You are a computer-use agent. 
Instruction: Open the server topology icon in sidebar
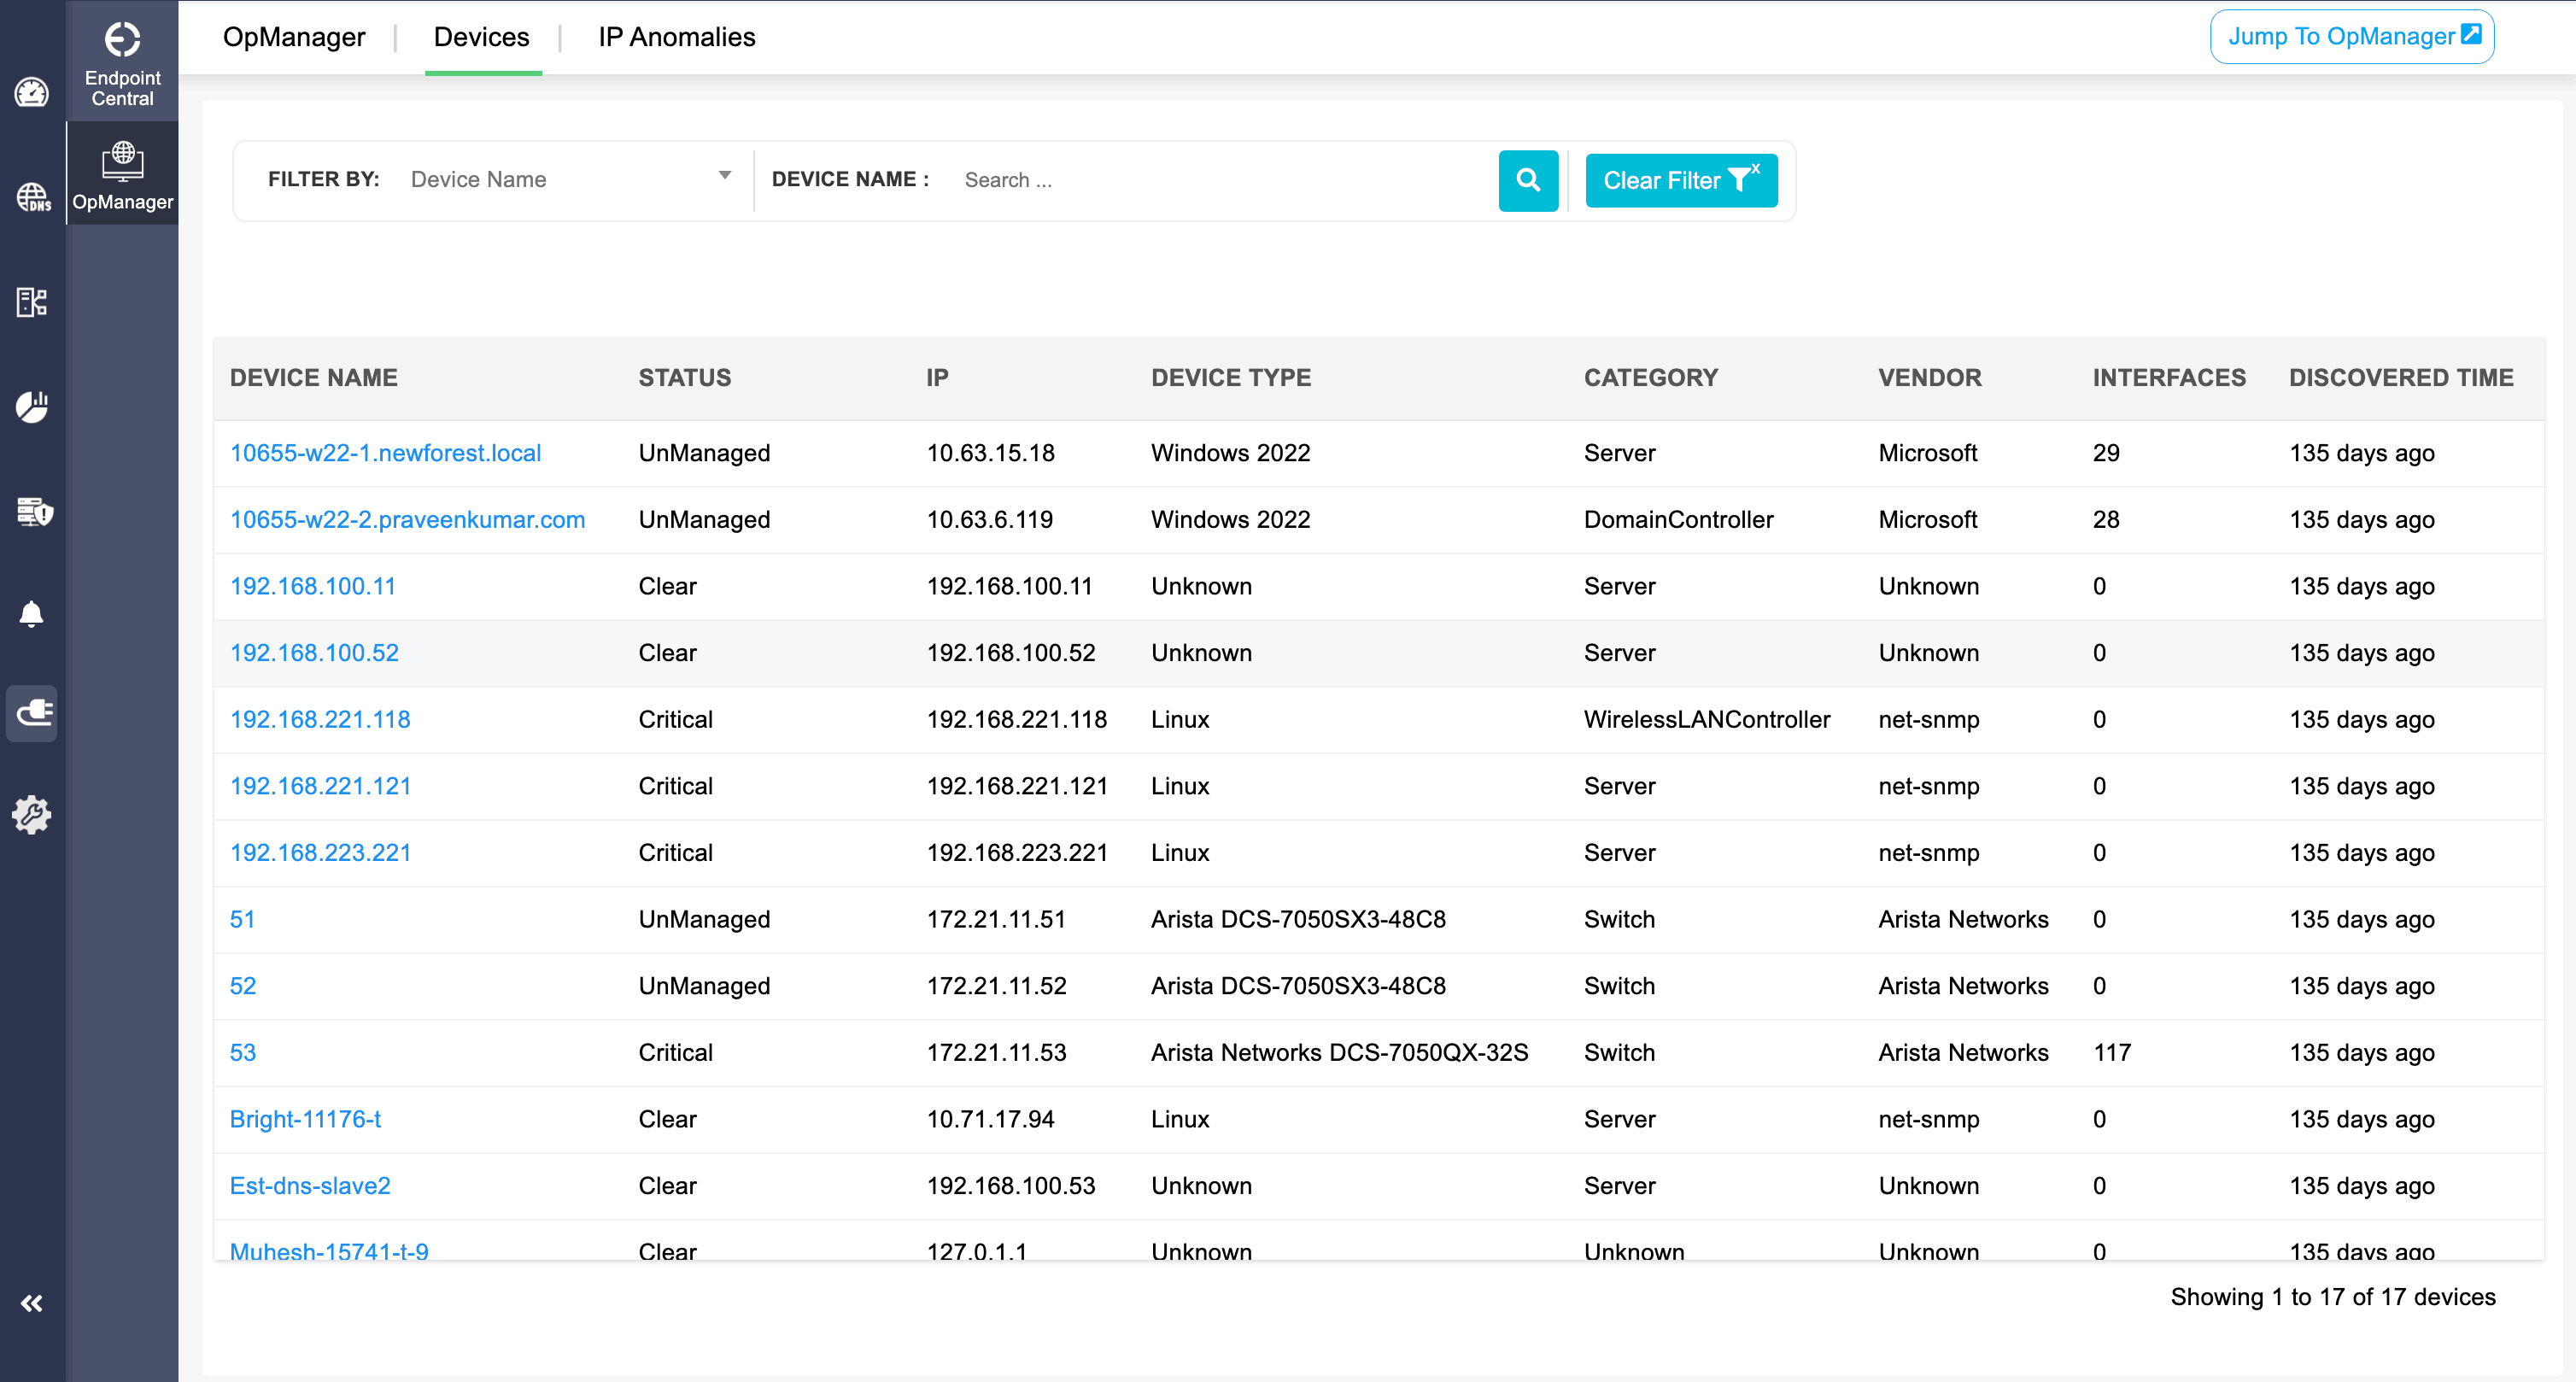point(31,303)
